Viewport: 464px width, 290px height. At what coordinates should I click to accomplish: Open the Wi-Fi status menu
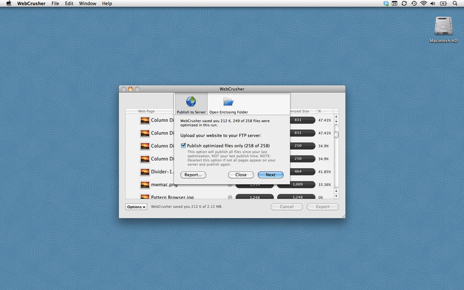[423, 3]
